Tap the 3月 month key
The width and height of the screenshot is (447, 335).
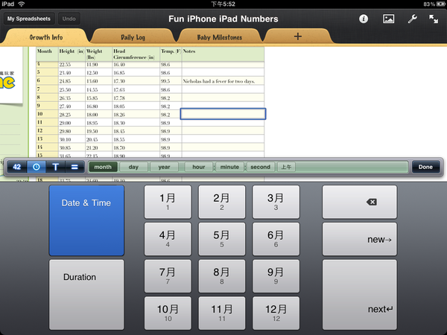276,202
